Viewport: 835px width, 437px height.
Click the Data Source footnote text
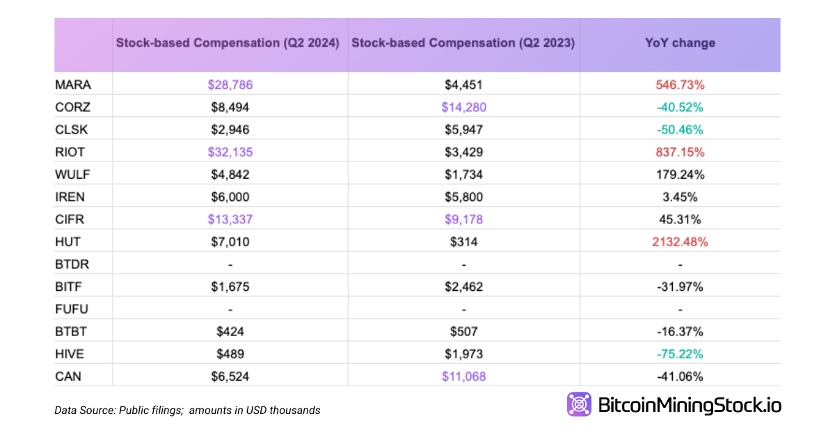187,411
